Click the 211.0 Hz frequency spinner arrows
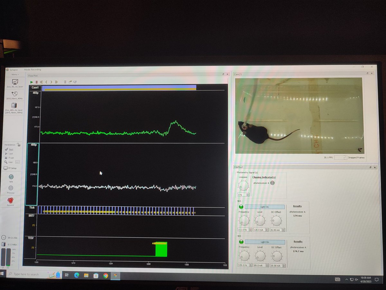Screen dimensions: 386x290 251,230
